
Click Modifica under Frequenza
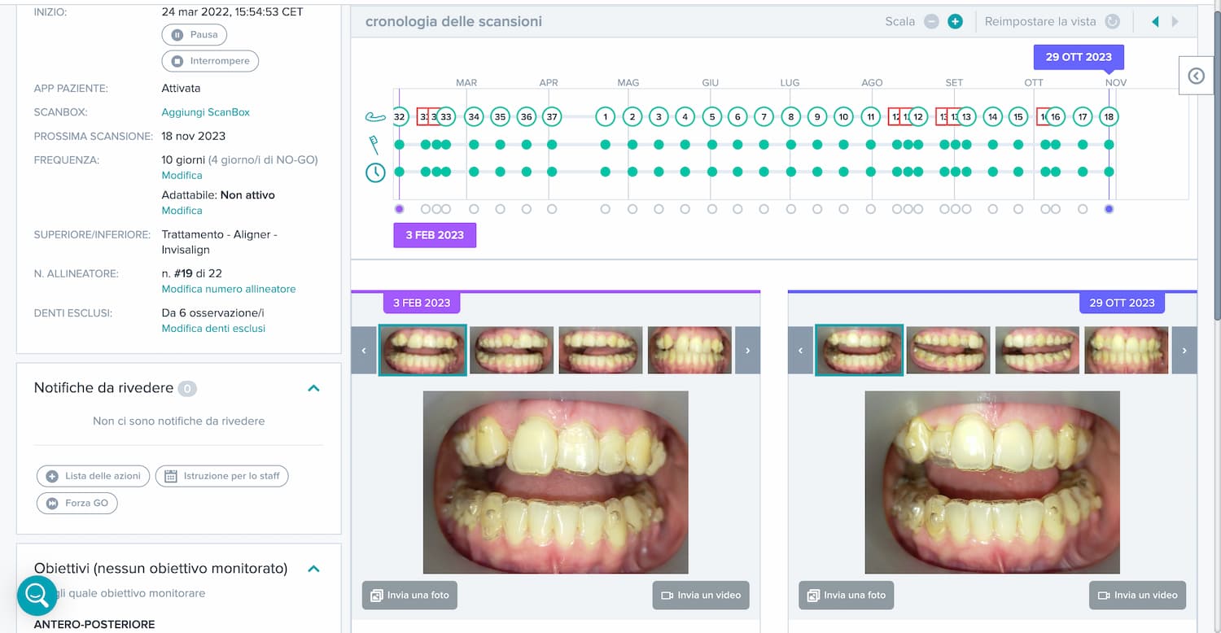(x=182, y=175)
